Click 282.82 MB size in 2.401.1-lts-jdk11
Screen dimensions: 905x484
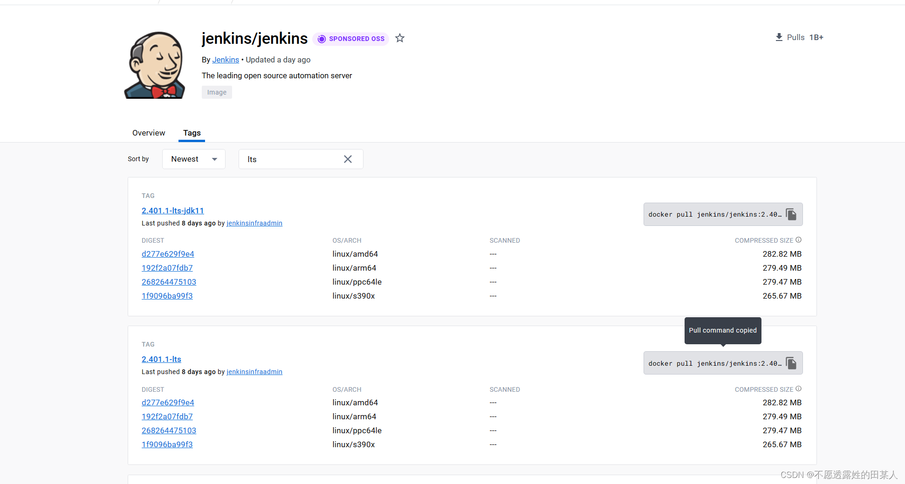[782, 254]
